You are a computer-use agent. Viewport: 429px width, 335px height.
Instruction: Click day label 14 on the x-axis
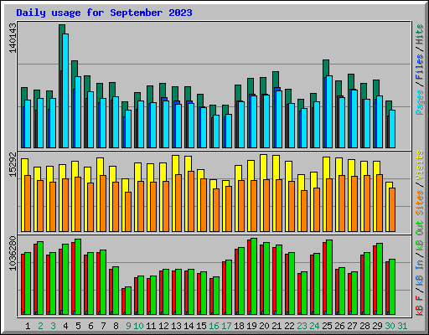189,326
